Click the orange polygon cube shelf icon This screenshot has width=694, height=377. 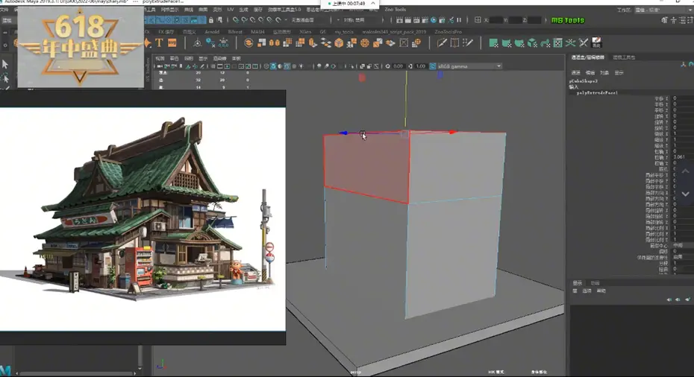tap(339, 42)
